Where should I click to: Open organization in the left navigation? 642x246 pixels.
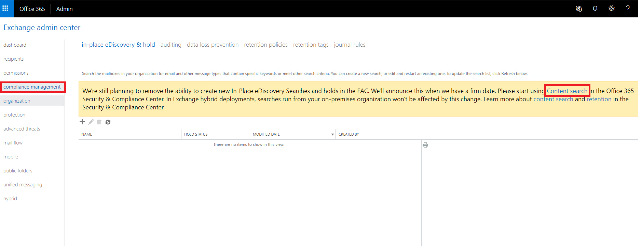point(17,101)
